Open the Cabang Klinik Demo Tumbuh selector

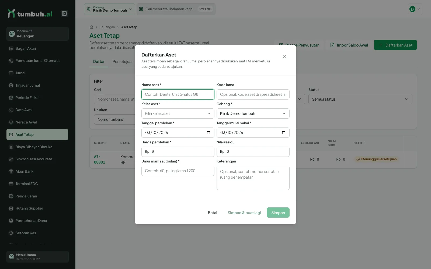click(109, 9)
